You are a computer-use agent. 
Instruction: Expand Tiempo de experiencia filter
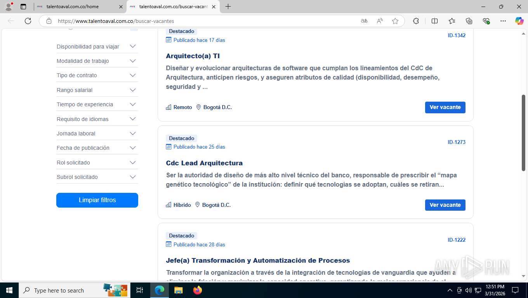pos(97,104)
